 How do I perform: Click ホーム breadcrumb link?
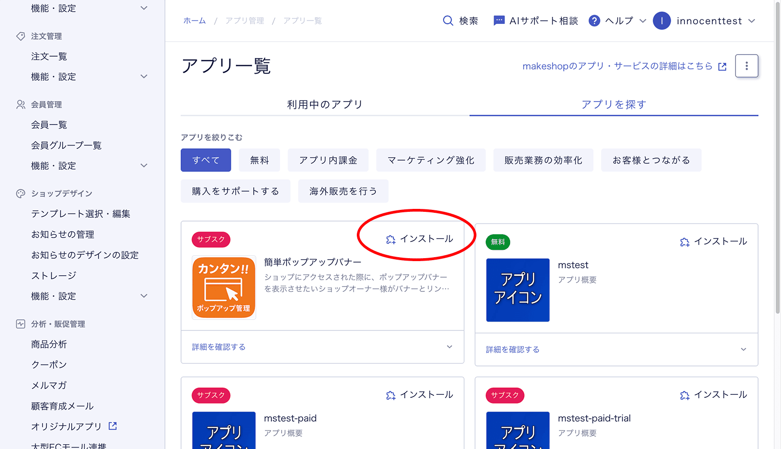(x=194, y=20)
